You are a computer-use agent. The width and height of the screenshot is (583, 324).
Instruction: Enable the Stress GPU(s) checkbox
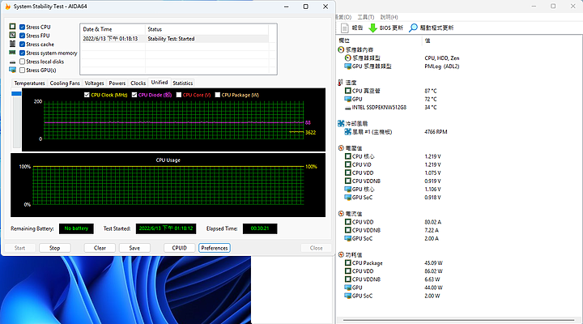point(23,70)
